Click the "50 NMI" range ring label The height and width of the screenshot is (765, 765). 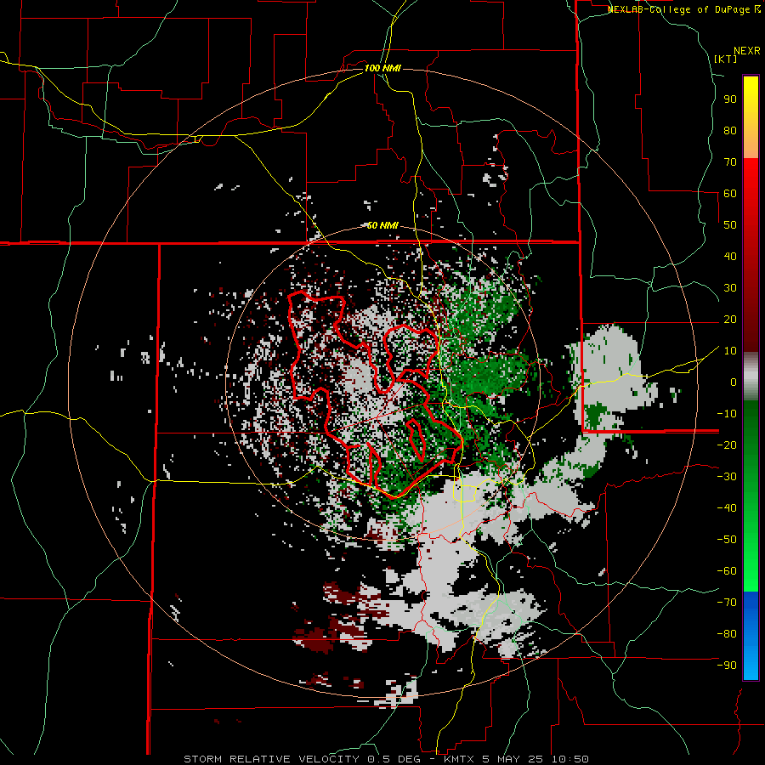(x=382, y=225)
